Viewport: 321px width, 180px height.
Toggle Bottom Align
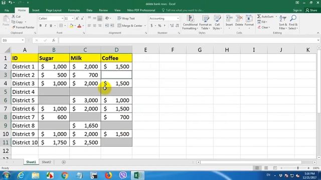click(100, 18)
